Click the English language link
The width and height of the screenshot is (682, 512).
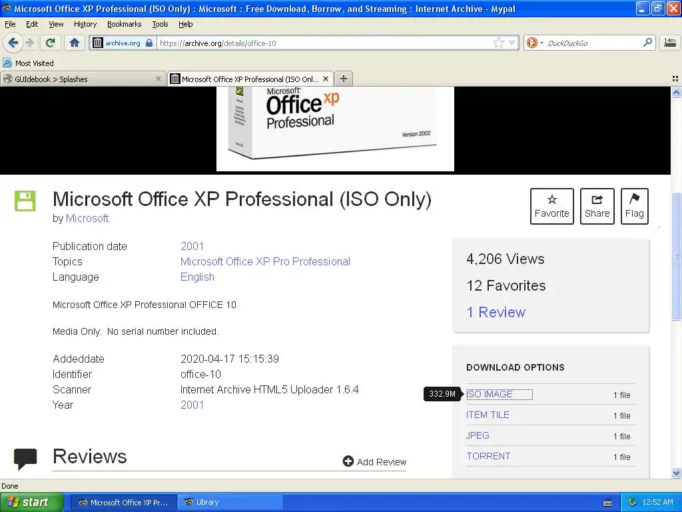tap(197, 277)
